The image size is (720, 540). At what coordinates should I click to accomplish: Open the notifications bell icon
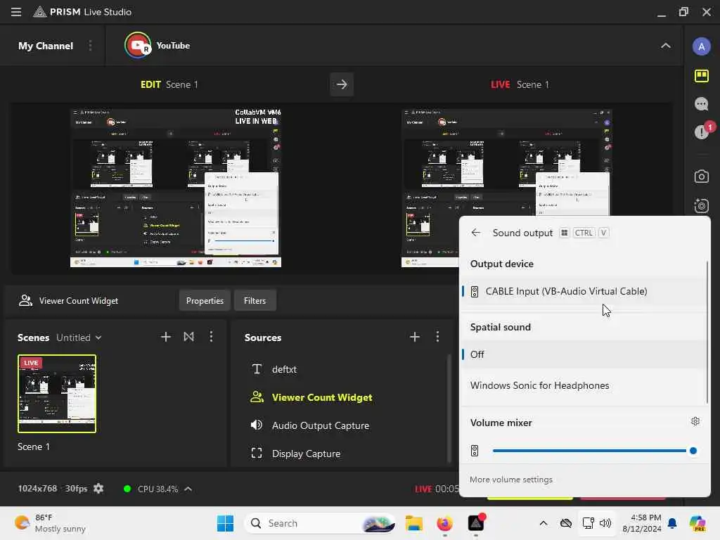click(x=672, y=523)
